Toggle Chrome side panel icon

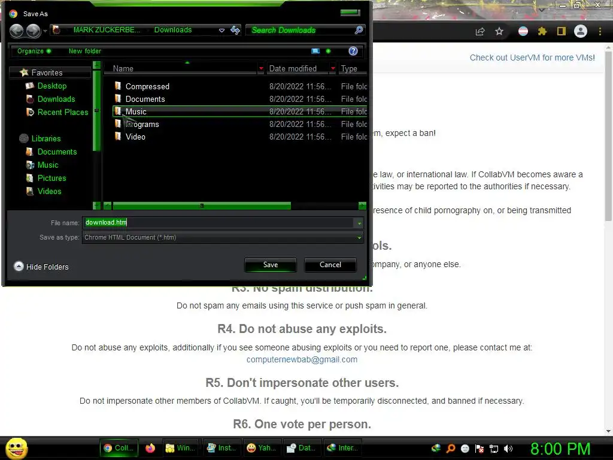click(x=562, y=31)
